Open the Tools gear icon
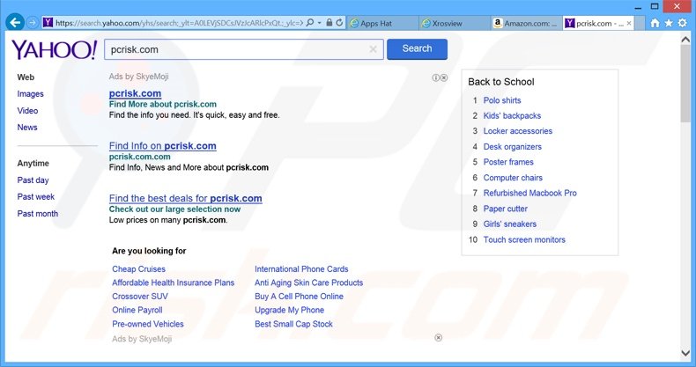This screenshot has width=696, height=367. click(x=683, y=23)
